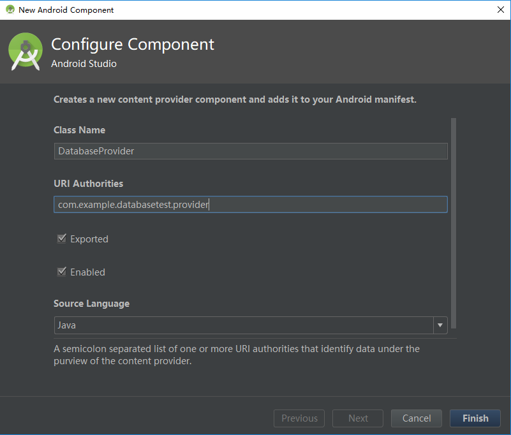This screenshot has height=435, width=511.
Task: Click the "Creates a new content provider" description
Action: pos(235,100)
